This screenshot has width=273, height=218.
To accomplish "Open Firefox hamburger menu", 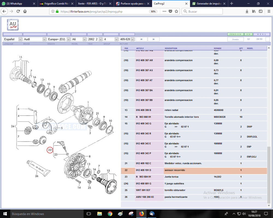I will [269, 11].
